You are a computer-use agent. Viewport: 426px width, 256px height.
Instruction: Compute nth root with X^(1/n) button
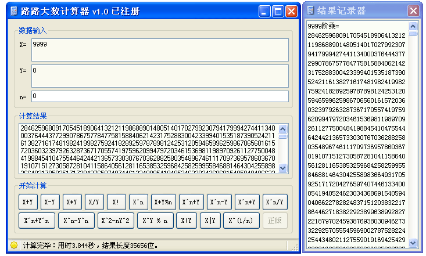click(x=242, y=221)
